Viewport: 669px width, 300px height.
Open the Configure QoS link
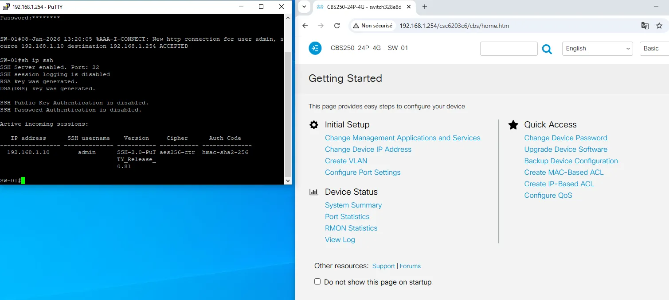coord(548,196)
